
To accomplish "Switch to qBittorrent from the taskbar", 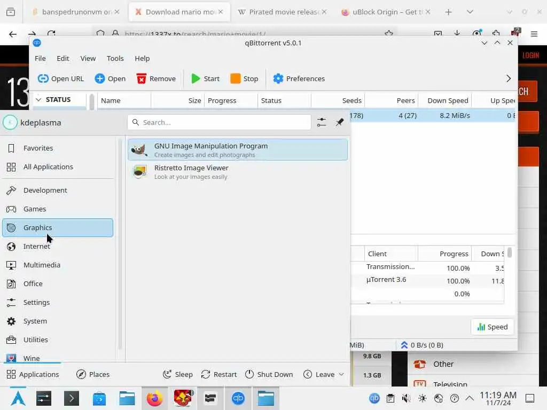I will point(238,398).
